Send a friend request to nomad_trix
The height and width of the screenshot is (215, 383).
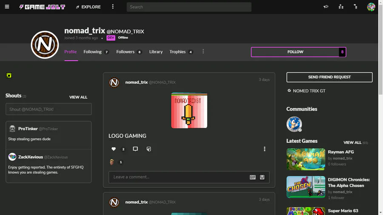coord(329,77)
